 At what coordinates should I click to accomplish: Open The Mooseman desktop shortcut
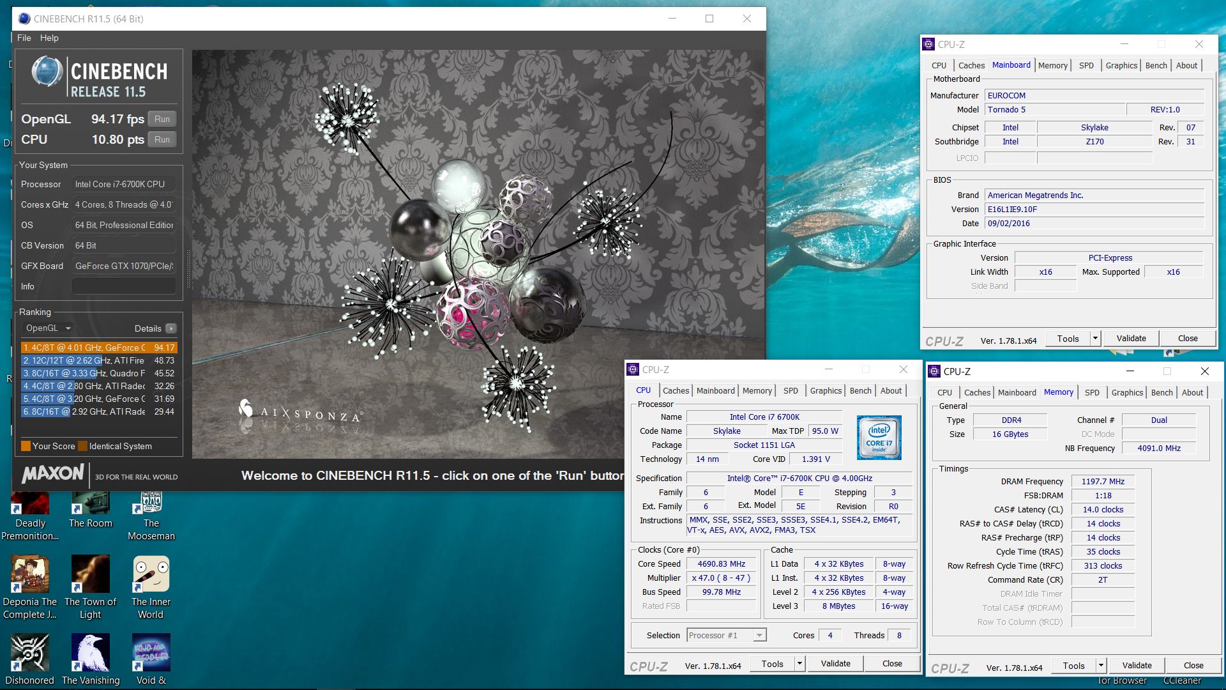[151, 516]
